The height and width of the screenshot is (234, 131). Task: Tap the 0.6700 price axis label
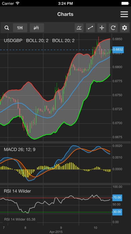click(x=117, y=123)
